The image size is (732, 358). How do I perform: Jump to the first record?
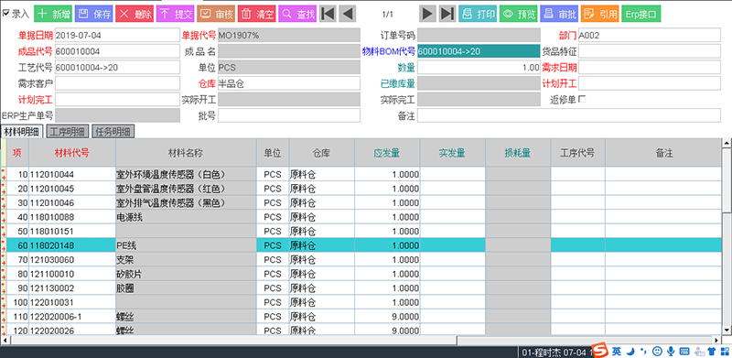pos(328,14)
